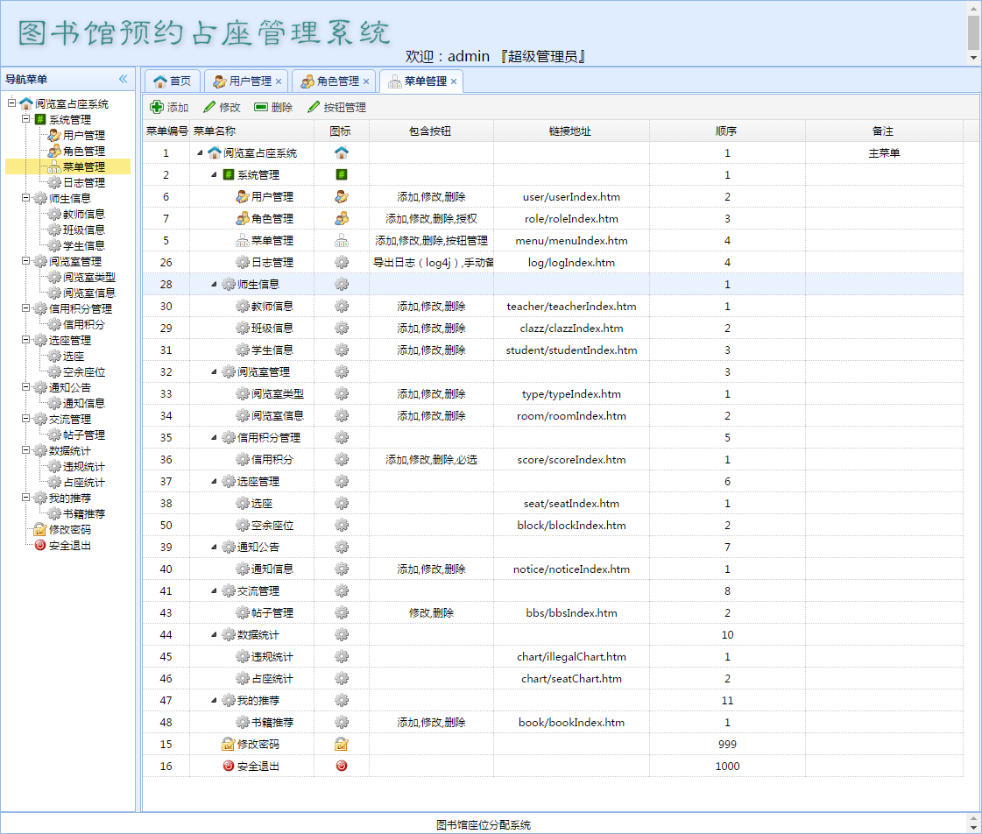982x834 pixels.
Task: Select cell user/userIndex.htm
Action: 571,196
